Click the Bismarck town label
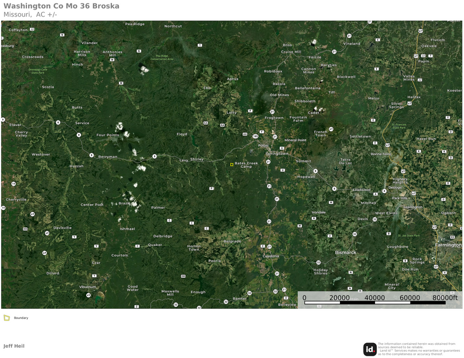Viewport: 464px width, 358px height. pyautogui.click(x=346, y=253)
